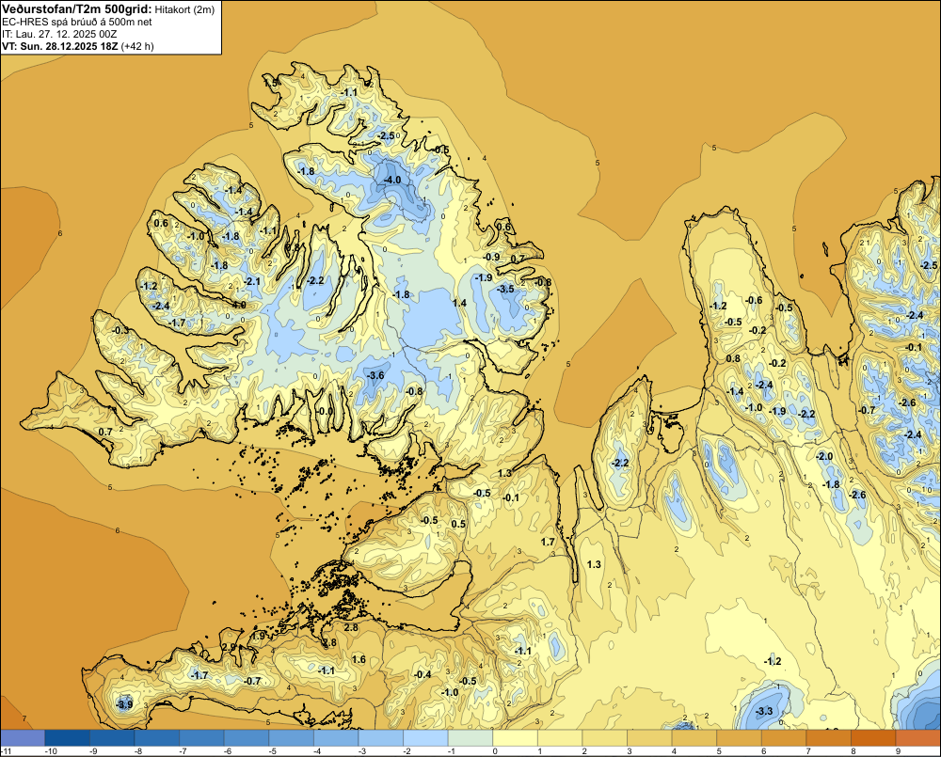Image resolution: width=941 pixels, height=757 pixels.
Task: Select the legend swatch between -4 and -3
Action: tap(336, 738)
